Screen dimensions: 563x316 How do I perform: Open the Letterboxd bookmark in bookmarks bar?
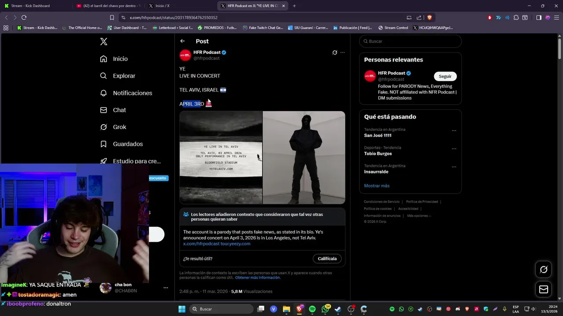pyautogui.click(x=172, y=28)
